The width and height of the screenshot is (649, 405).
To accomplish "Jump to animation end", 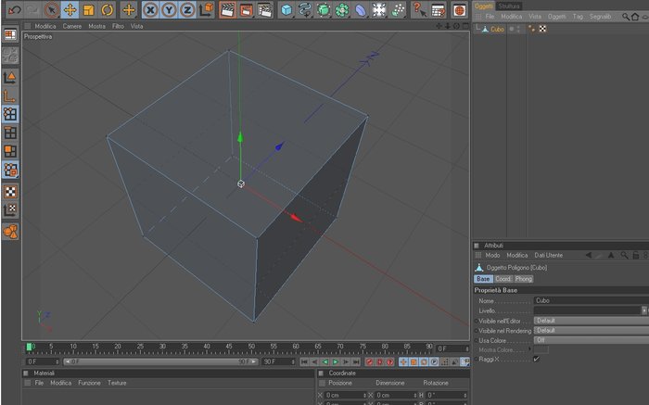I will 355,362.
